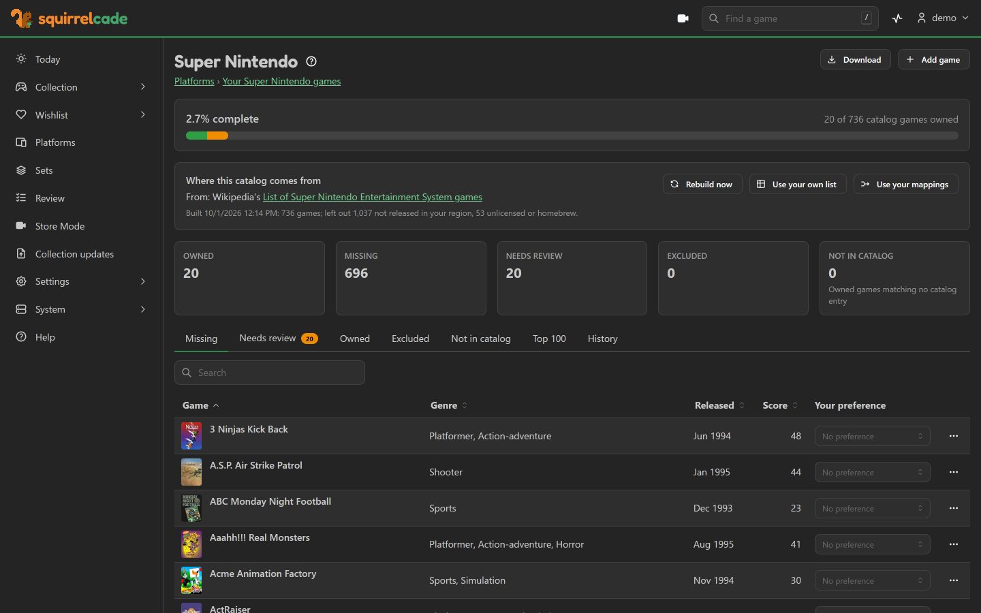Switch to the Top 100 tab
Screen dimensions: 981x613
pos(549,339)
